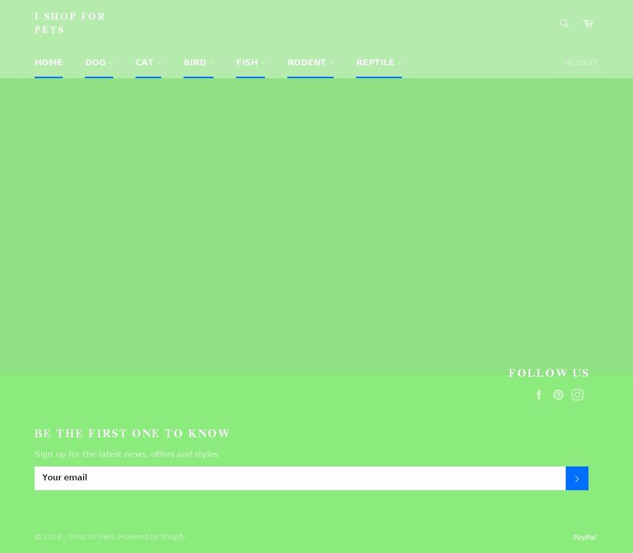Image resolution: width=633 pixels, height=553 pixels.
Task: Go to the HOME menu item
Action: (x=49, y=63)
